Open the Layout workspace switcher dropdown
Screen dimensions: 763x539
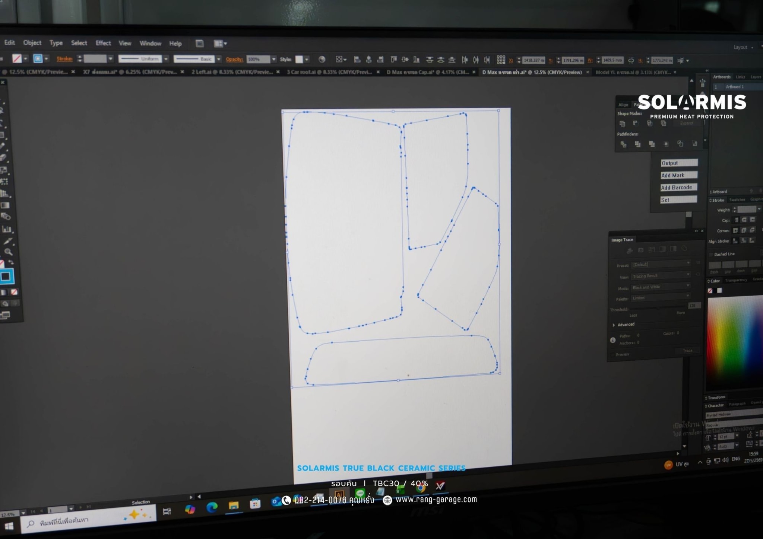[x=743, y=47]
